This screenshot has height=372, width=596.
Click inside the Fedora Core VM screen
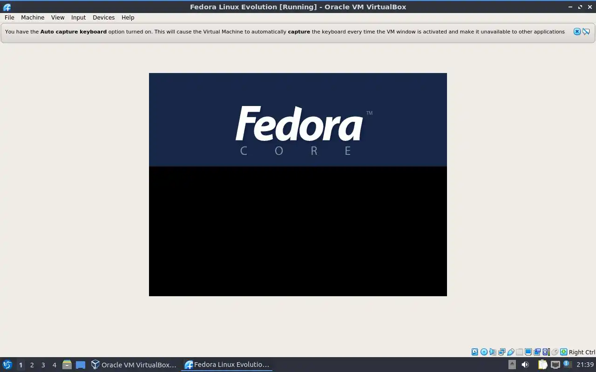coord(298,184)
